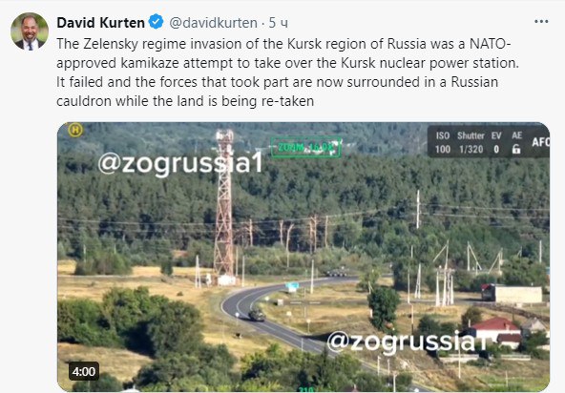Click the upper @zogrussia1 watermark
Image resolution: width=565 pixels, height=393 pixels.
(x=180, y=164)
